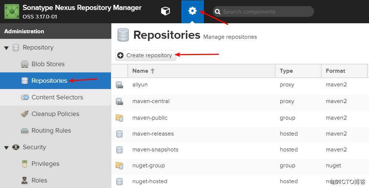Open the maven-central repository row
Screen dimensions: 369x188
pyautogui.click(x=240, y=102)
